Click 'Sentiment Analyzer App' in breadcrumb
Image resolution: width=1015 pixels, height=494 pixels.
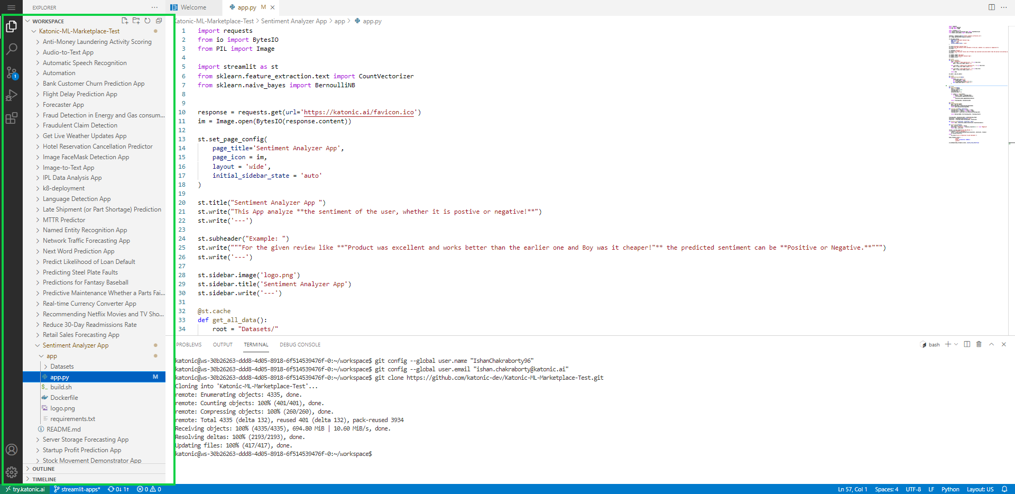(294, 21)
